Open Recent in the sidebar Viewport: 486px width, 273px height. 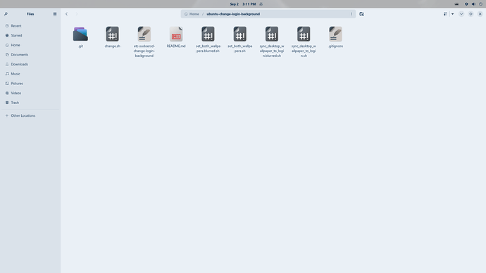pos(30,26)
